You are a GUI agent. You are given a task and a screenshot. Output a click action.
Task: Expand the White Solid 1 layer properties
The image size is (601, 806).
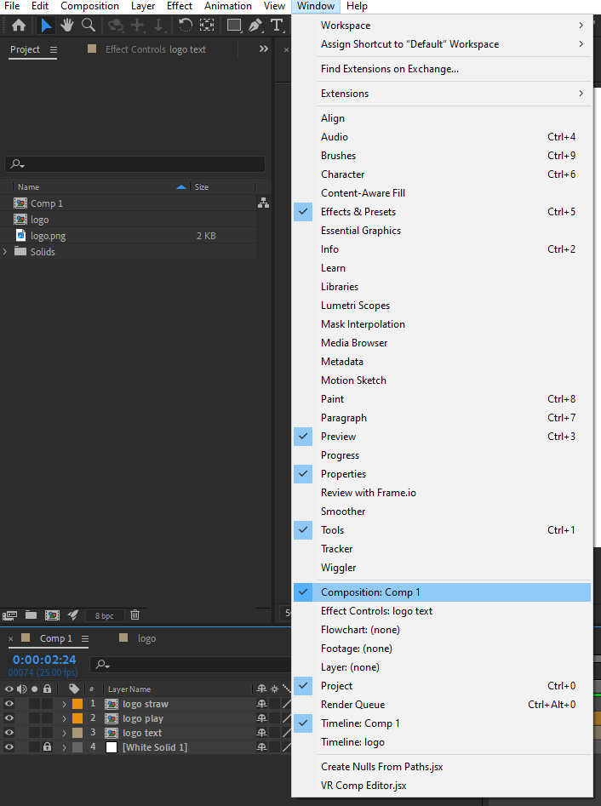coord(64,747)
